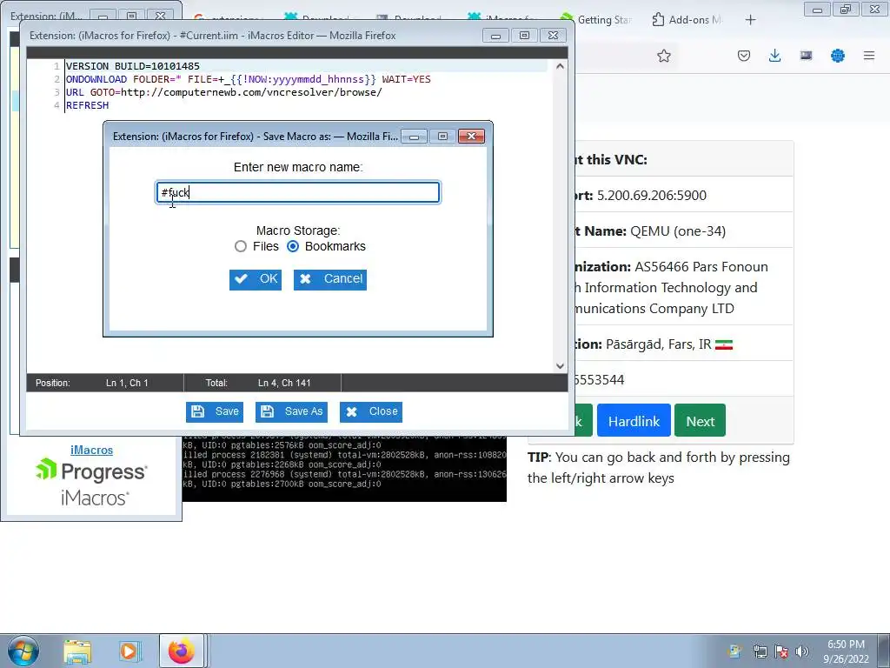The width and height of the screenshot is (890, 668).
Task: Open Windows Media Player from the taskbar
Action: (129, 651)
